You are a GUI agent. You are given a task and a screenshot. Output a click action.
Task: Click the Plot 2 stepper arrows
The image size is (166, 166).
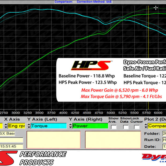(x=146, y=126)
